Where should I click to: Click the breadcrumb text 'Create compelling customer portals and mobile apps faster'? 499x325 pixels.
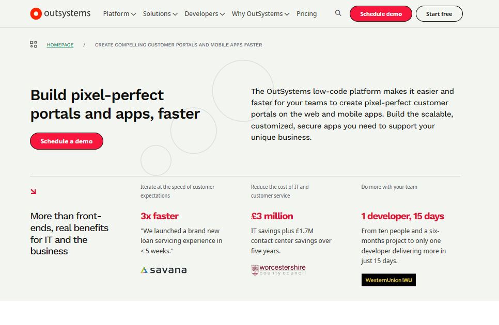click(x=179, y=45)
